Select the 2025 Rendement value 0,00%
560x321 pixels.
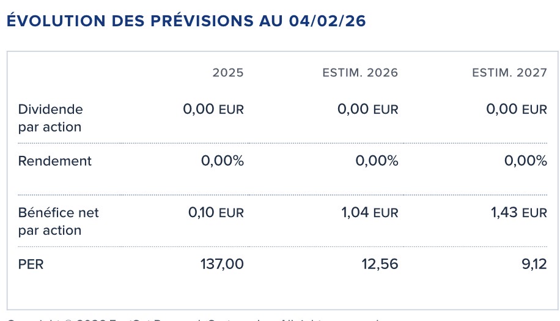click(x=222, y=161)
